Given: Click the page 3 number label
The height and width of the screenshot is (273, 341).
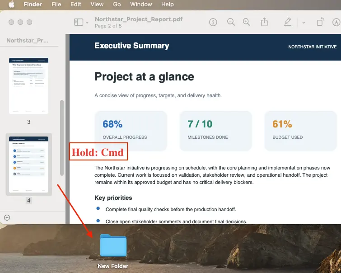Looking at the screenshot, I should [x=29, y=122].
